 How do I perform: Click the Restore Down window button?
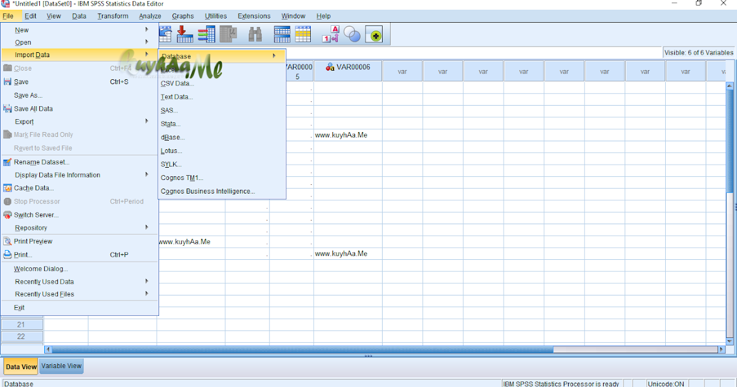(x=698, y=3)
